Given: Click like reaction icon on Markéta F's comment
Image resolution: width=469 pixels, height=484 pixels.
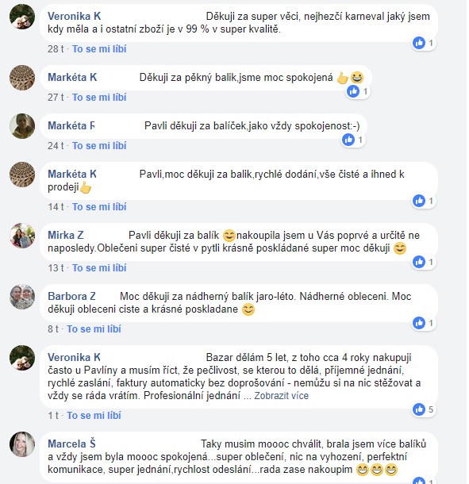Looking at the screenshot, I should point(348,140).
